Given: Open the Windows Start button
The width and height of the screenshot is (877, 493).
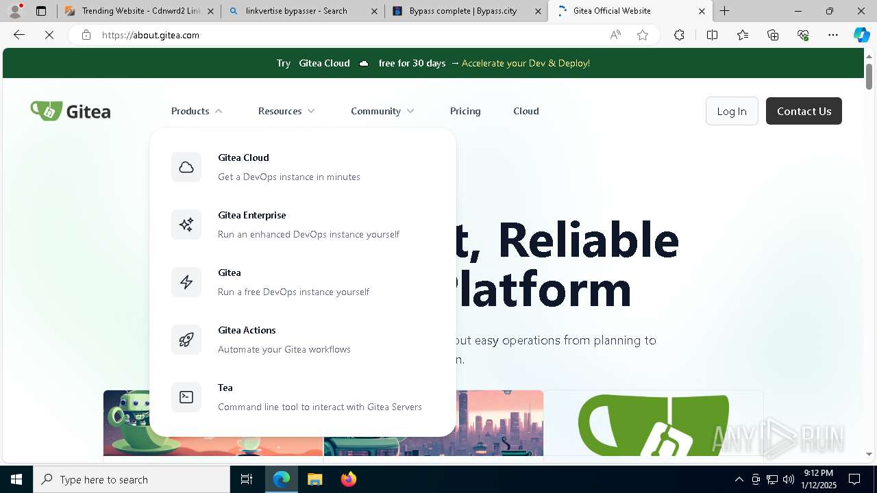Looking at the screenshot, I should click(x=16, y=479).
